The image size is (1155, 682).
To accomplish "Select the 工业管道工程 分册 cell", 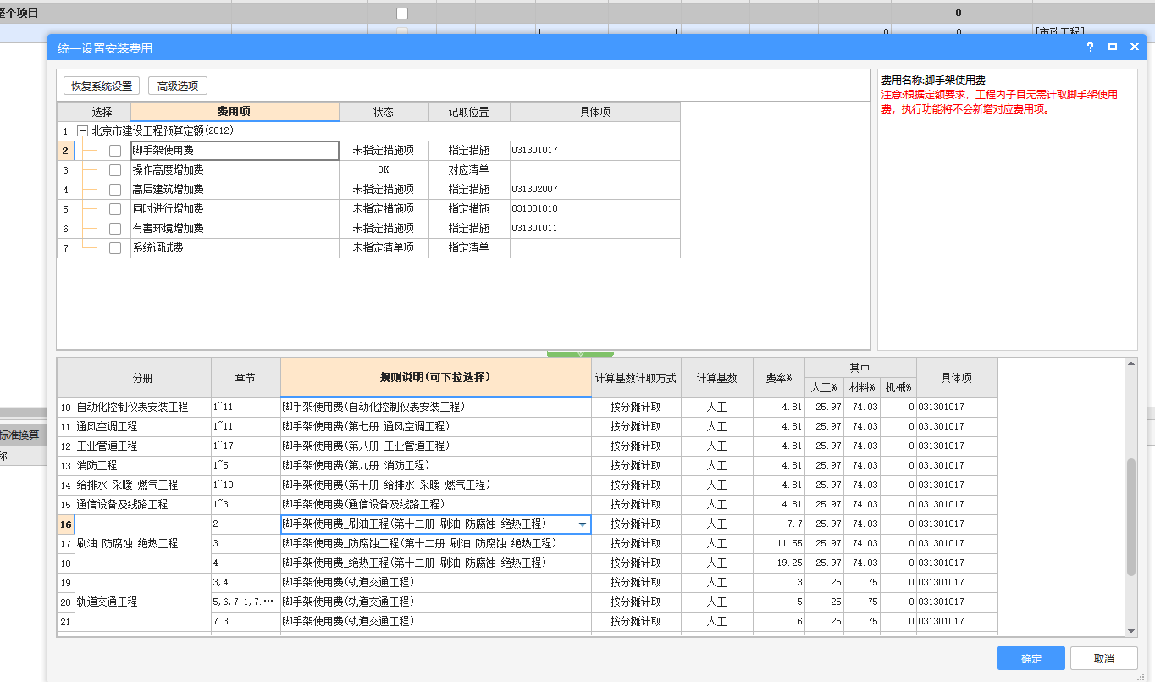I will [143, 446].
